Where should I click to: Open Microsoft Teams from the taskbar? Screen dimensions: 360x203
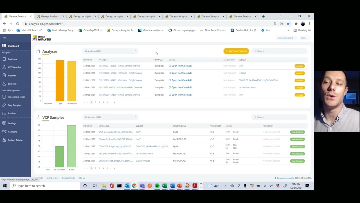142,186
